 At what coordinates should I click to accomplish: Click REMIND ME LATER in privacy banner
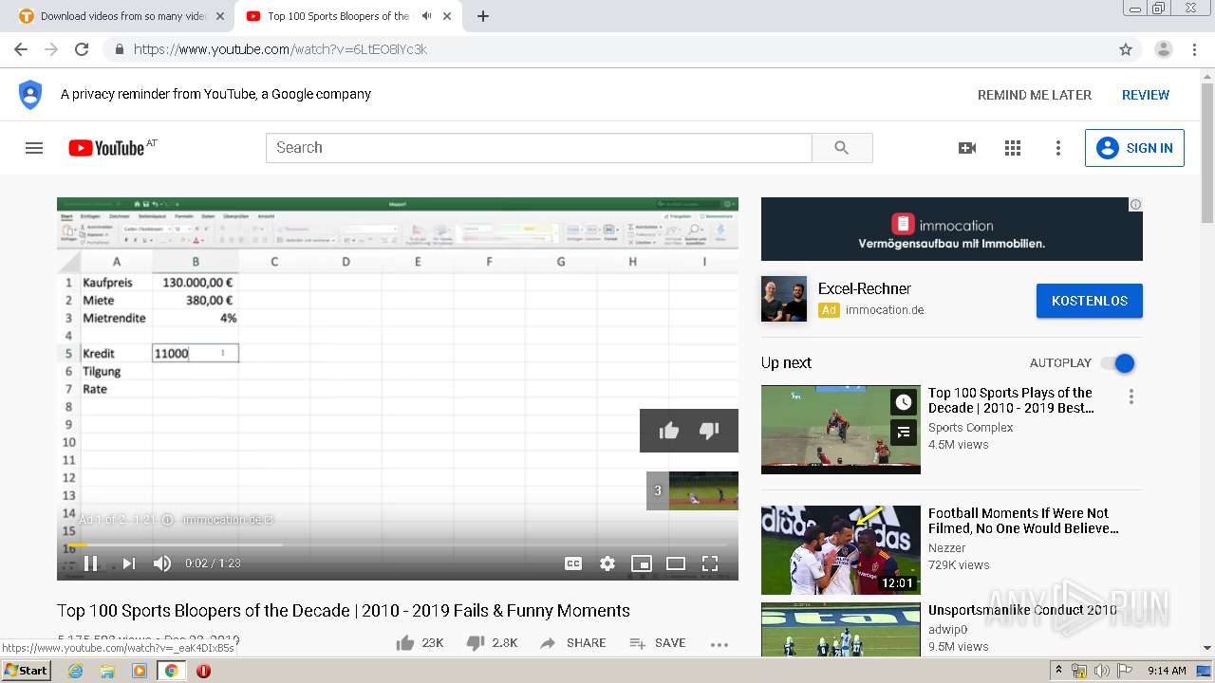coord(1035,95)
